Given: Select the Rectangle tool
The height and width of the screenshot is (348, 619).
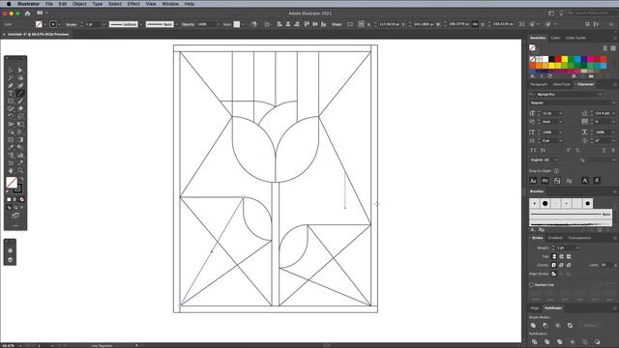Looking at the screenshot, I should pyautogui.click(x=11, y=101).
